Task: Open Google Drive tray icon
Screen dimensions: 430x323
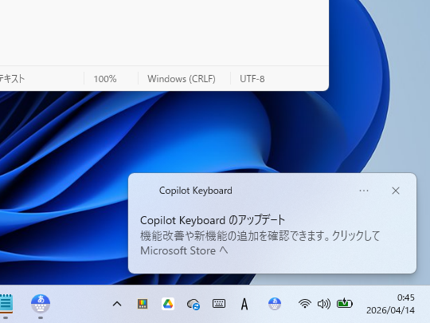Action: click(x=168, y=304)
